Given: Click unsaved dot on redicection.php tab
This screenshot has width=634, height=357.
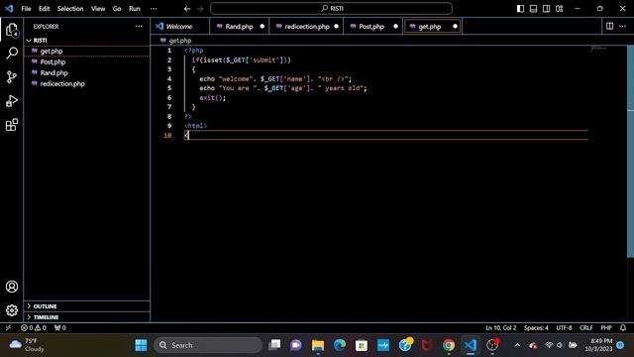Looking at the screenshot, I should [336, 27].
